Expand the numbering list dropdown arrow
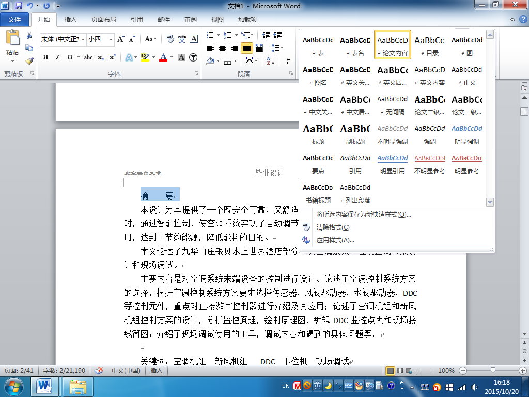Viewport: 529px width, 397px height. 236,35
